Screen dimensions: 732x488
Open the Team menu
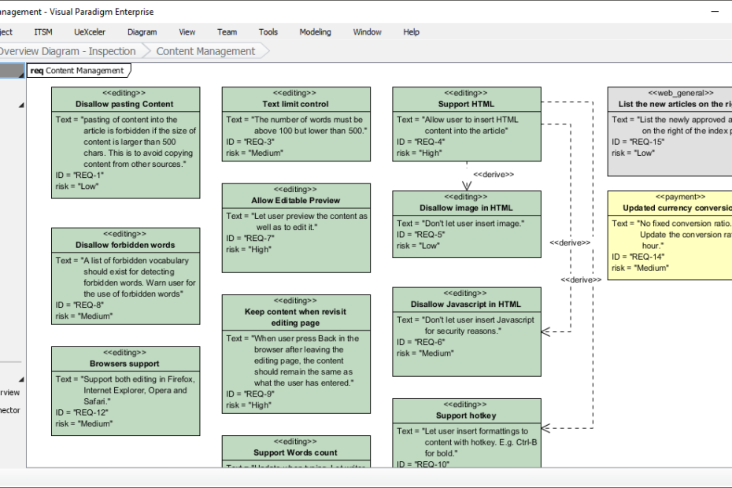227,32
